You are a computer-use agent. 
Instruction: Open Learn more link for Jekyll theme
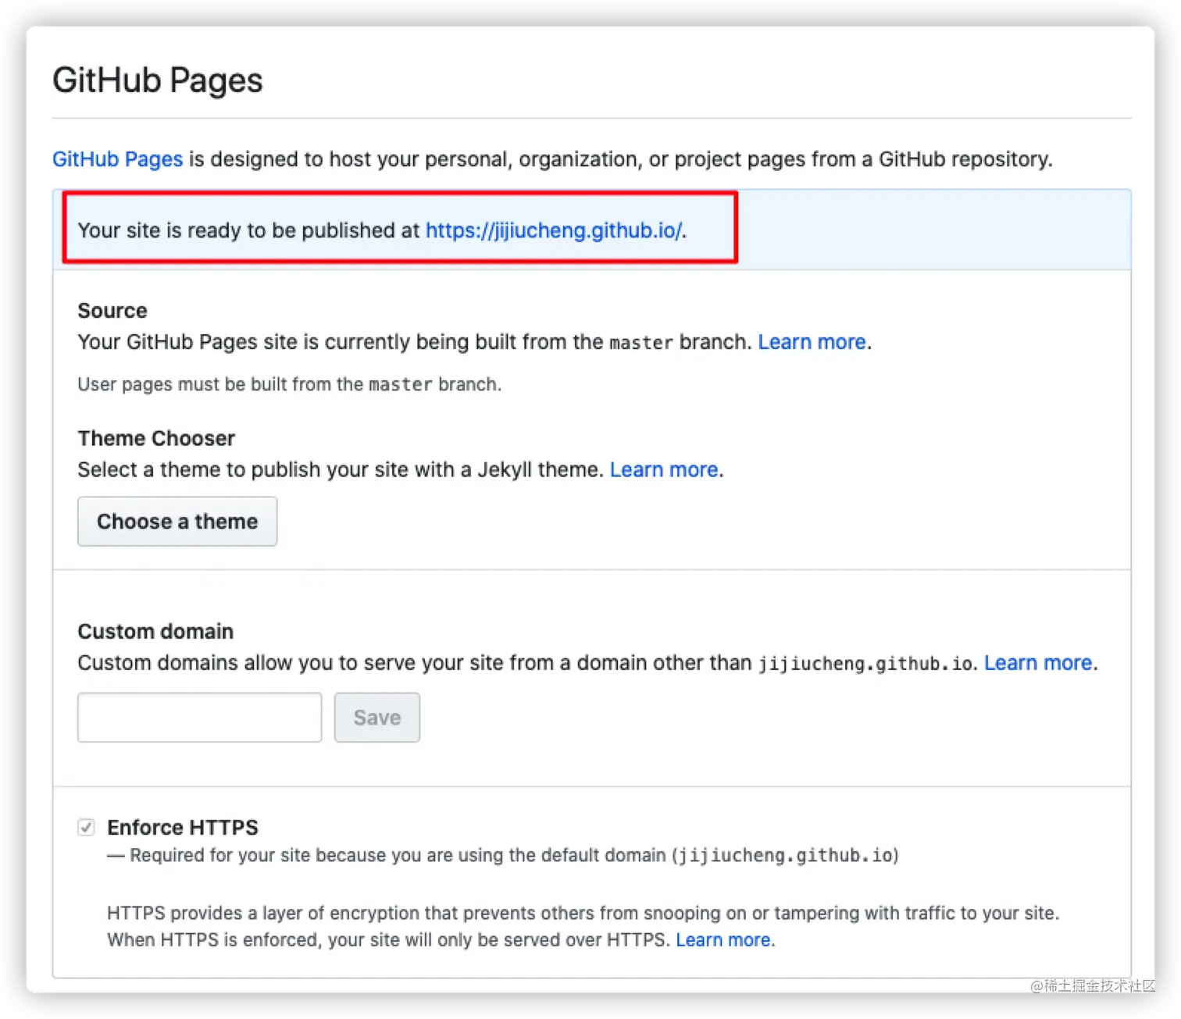(x=664, y=469)
